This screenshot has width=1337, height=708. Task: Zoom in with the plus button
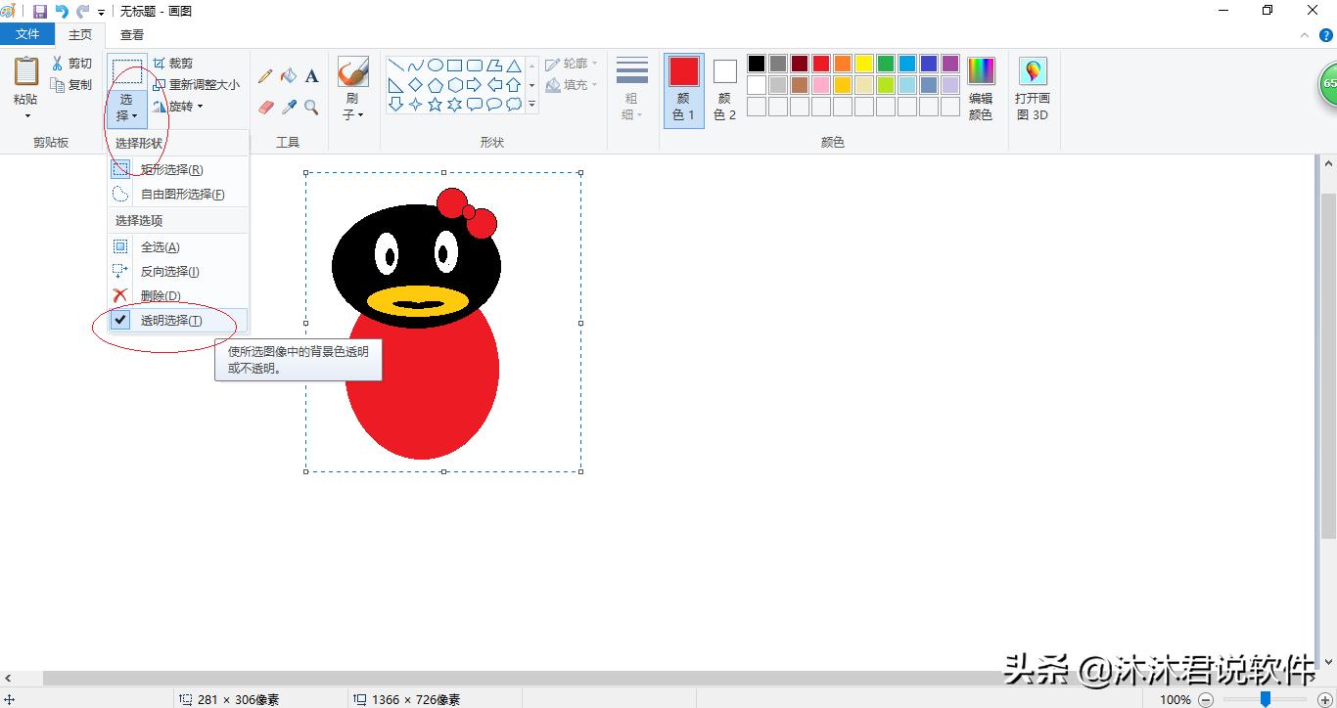pyautogui.click(x=1325, y=699)
